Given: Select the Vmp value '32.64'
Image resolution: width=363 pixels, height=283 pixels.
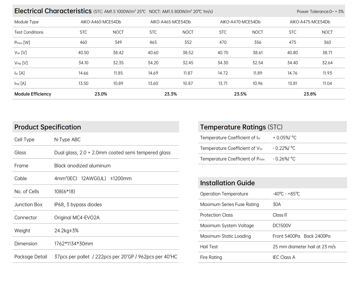Looking at the screenshot, I should (x=327, y=63).
